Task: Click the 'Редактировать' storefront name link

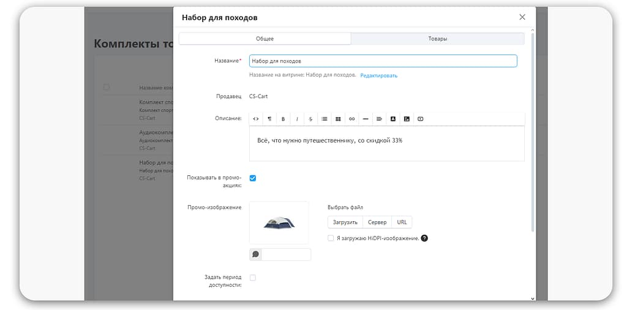Action: click(x=378, y=75)
